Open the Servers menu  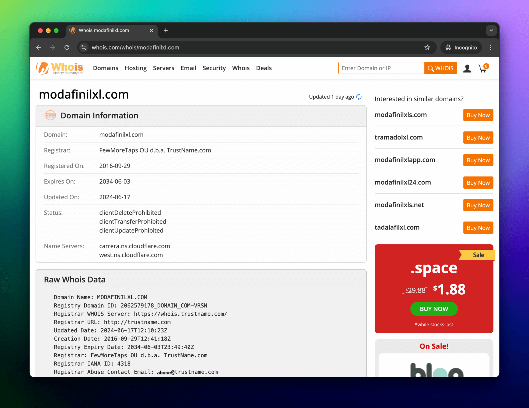(x=164, y=68)
